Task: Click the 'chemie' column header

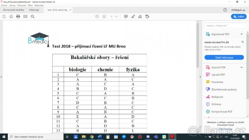Action: point(105,69)
